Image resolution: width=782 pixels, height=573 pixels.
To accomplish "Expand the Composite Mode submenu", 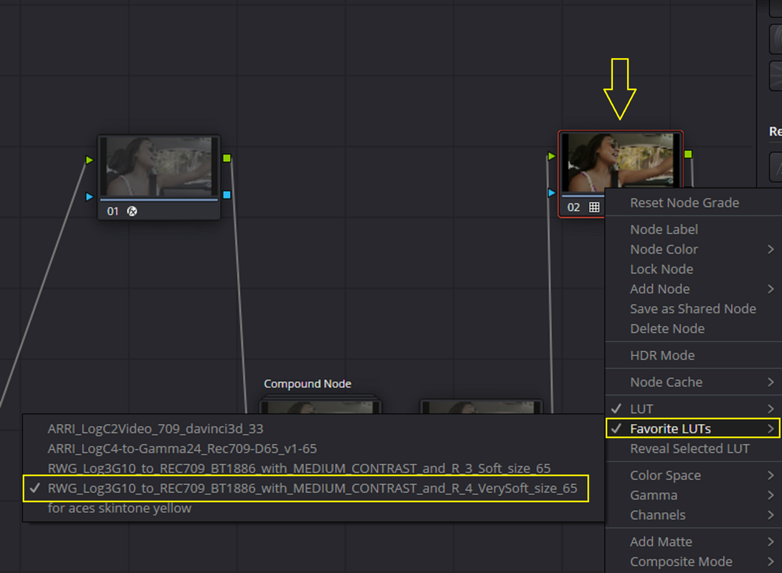I will click(x=693, y=562).
